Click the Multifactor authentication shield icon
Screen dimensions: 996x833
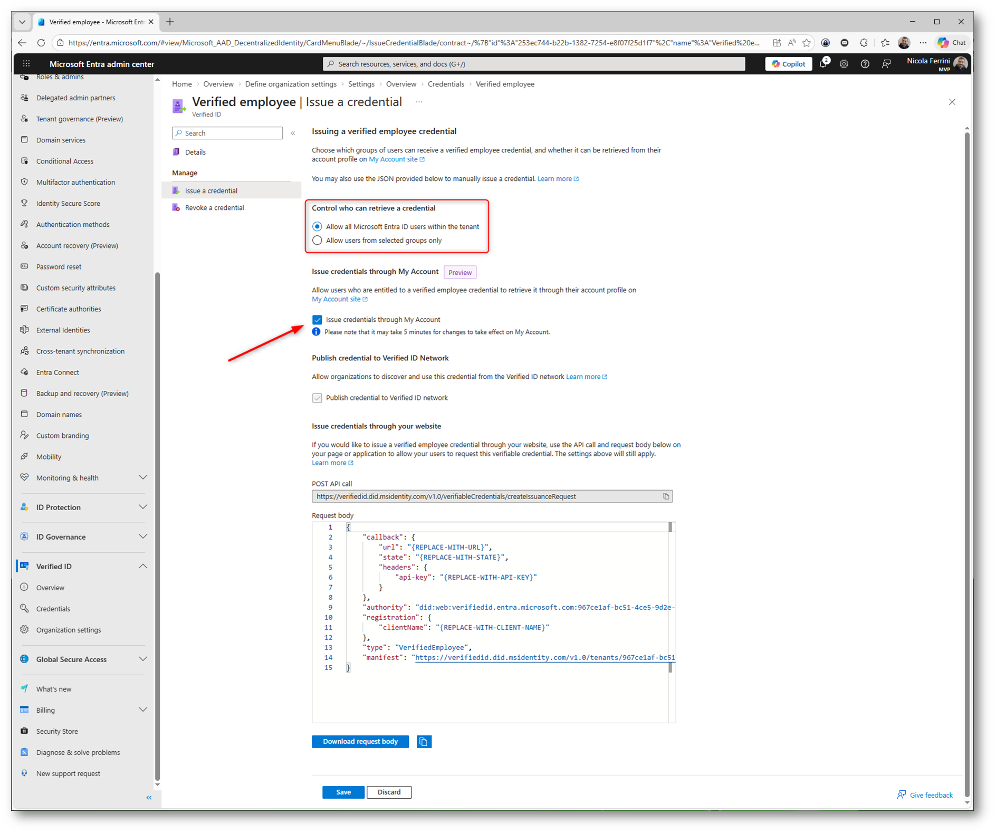click(24, 182)
